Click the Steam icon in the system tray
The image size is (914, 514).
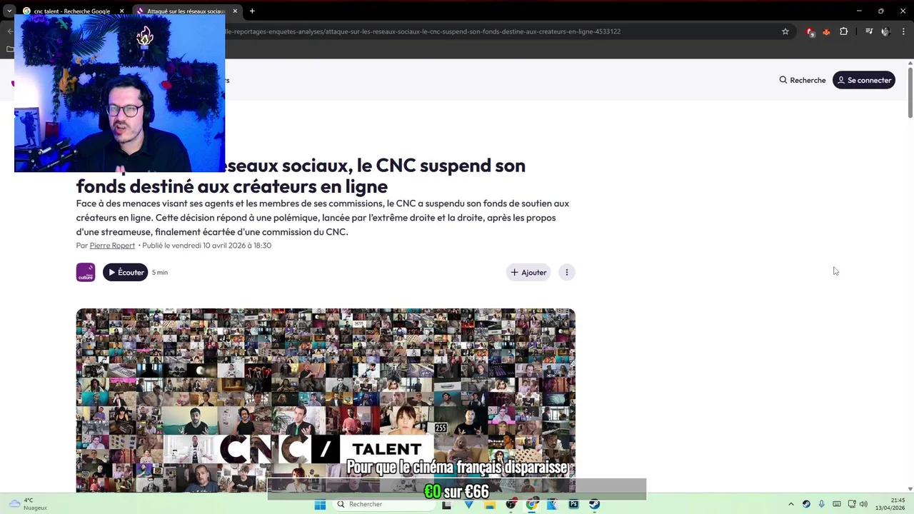click(x=806, y=504)
